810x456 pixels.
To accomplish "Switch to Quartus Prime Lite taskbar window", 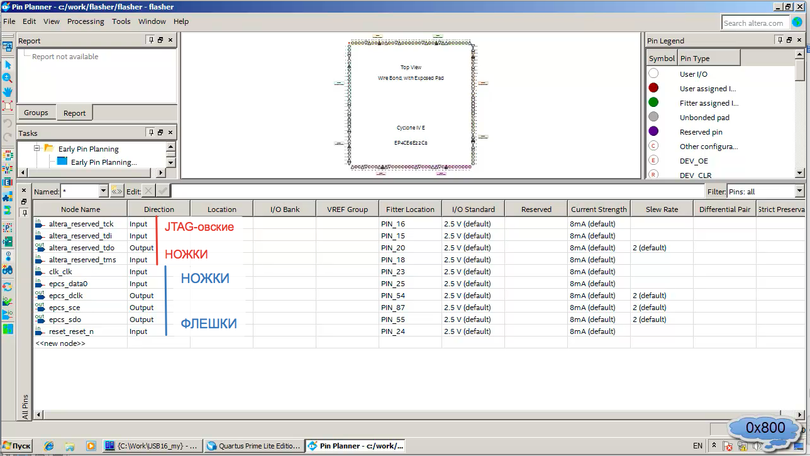I will (254, 446).
